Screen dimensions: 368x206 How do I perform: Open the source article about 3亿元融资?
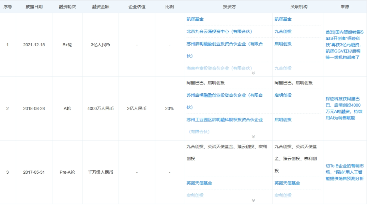point(344,45)
